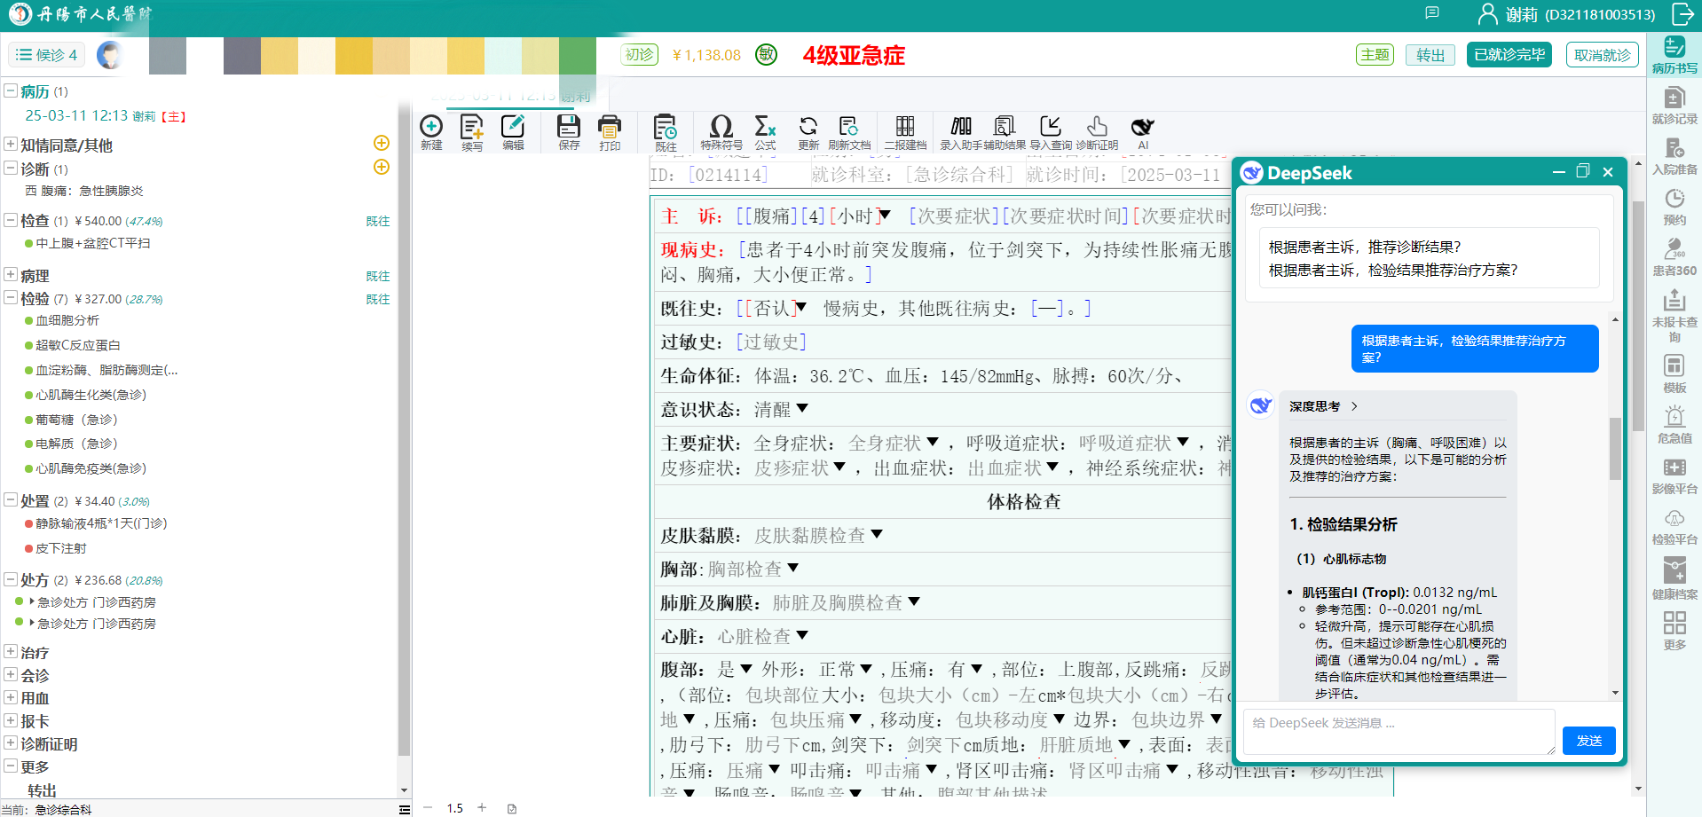Collapse the 处置 tree section
This screenshot has width=1702, height=817.
pos(11,500)
